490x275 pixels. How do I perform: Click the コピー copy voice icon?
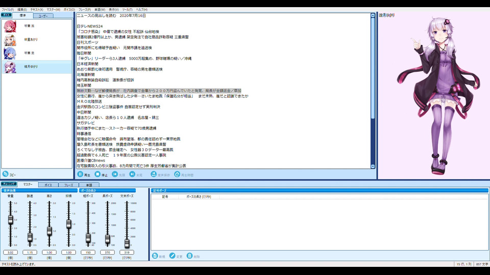pyautogui.click(x=5, y=174)
